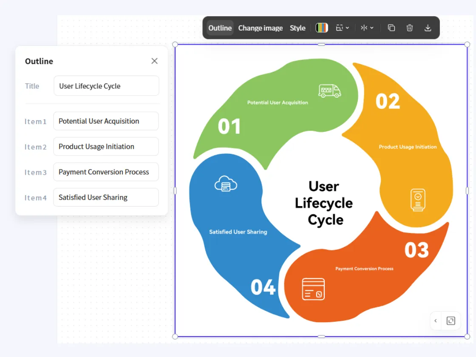Collapse panel with left chevron arrow

pyautogui.click(x=436, y=321)
